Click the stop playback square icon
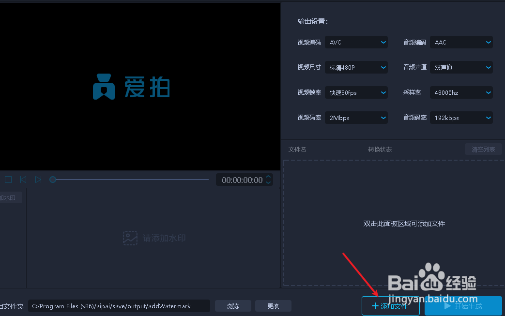The width and height of the screenshot is (505, 316). coord(8,180)
